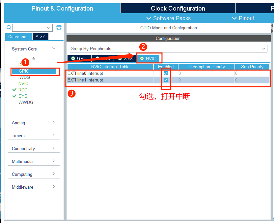This screenshot has width=274, height=223.
Task: Open Group By Peripherals dropdown
Action: tap(169, 49)
